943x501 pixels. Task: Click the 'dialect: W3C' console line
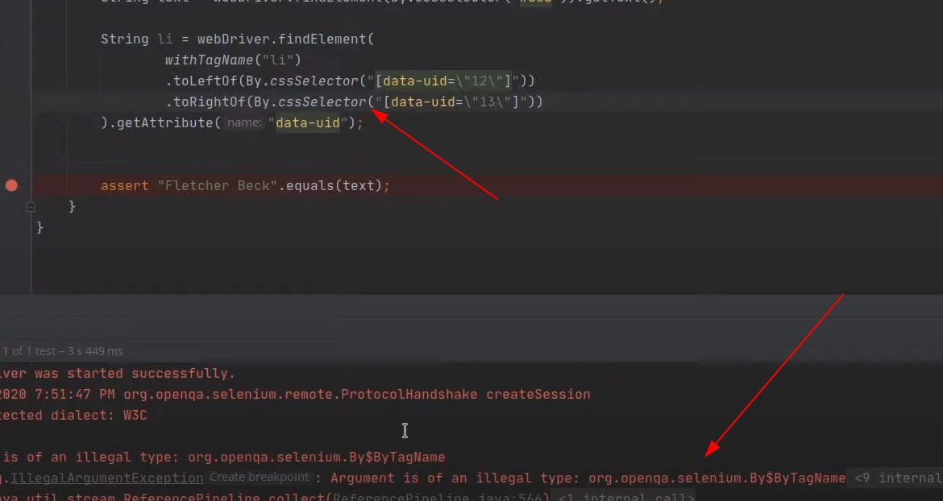(x=73, y=415)
